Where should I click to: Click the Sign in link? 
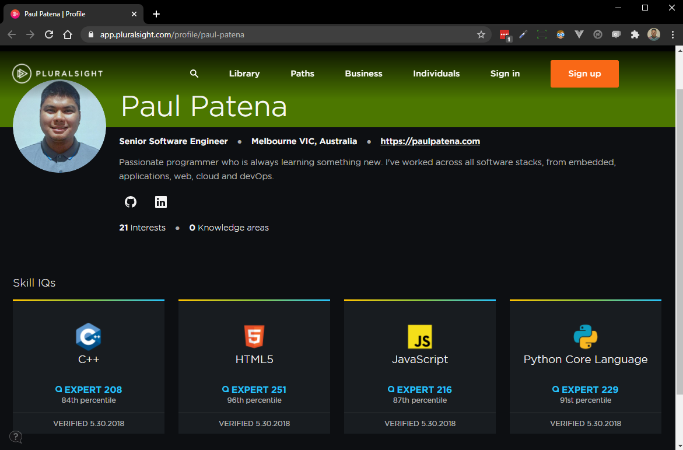click(x=505, y=74)
